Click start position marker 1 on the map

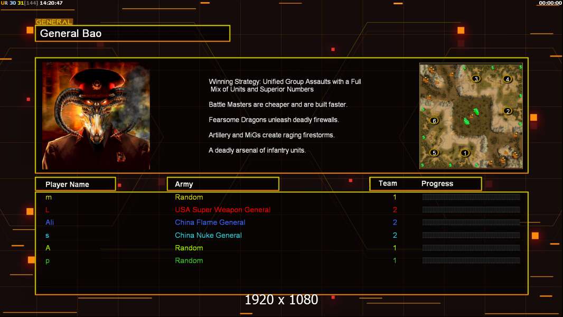[x=465, y=153]
